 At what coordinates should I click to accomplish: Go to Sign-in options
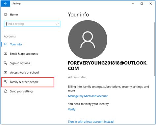20,63
